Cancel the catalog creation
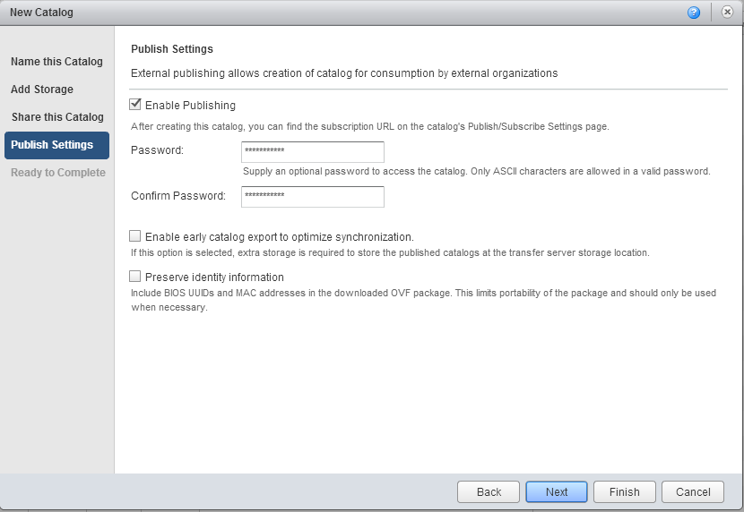 (x=693, y=491)
